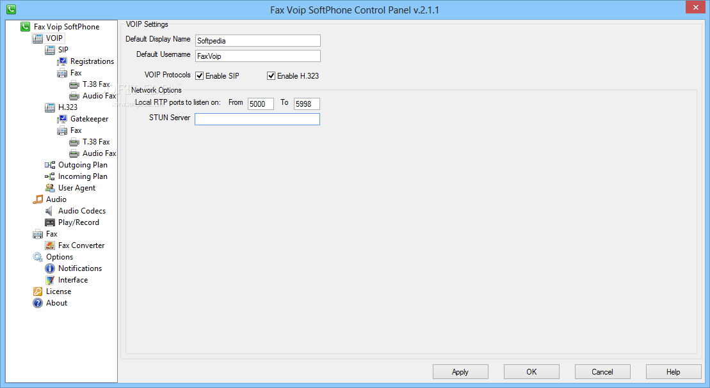
Task: Click the About question mark icon
Action: click(38, 303)
